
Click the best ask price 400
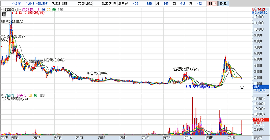point(135,4)
